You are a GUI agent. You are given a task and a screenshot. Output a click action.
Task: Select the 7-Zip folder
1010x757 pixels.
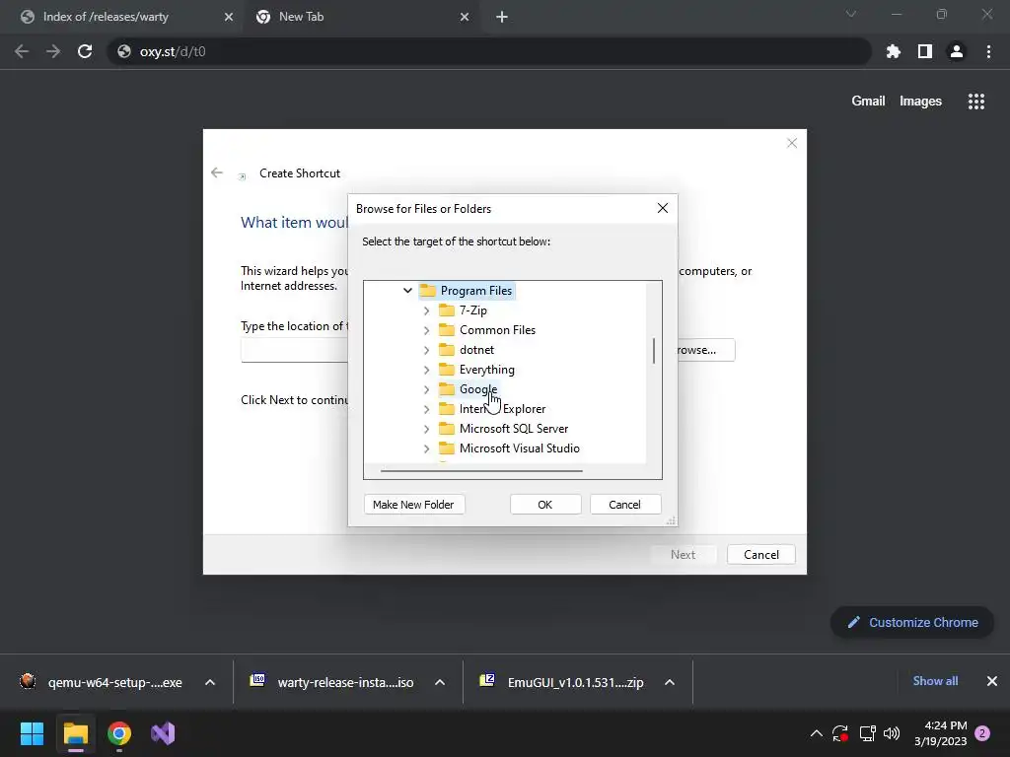click(x=472, y=310)
